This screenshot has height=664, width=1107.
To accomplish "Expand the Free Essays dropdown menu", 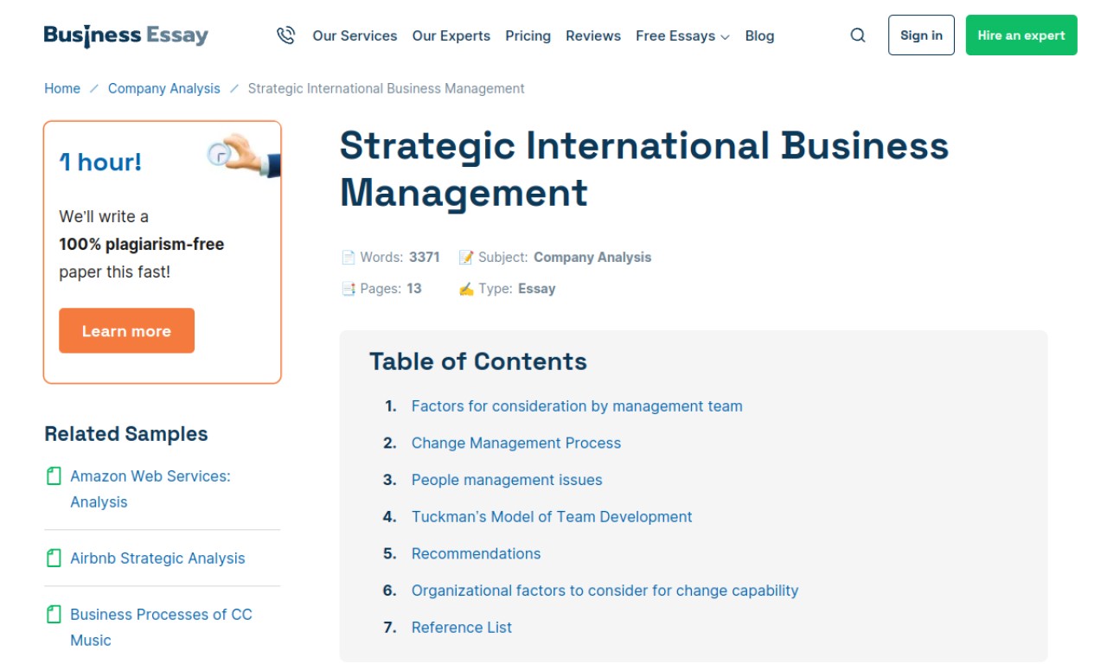I will click(682, 36).
